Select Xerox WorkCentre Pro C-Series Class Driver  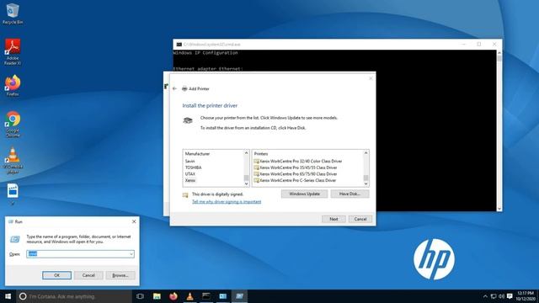(295, 180)
